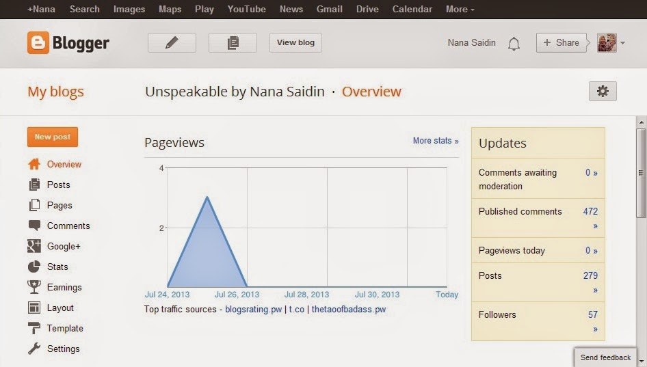Open Search in the Google bar
Screen dimensions: 647x367
coord(85,9)
